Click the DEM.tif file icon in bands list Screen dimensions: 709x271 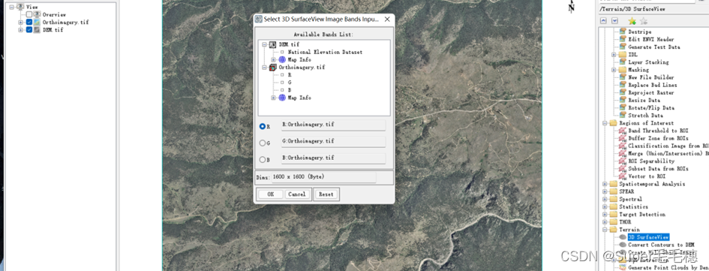(272, 44)
